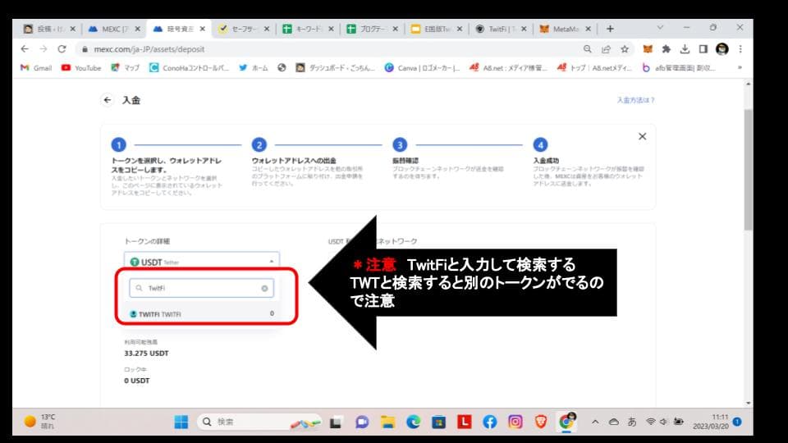Open the Chrome profile avatar

coord(722,48)
